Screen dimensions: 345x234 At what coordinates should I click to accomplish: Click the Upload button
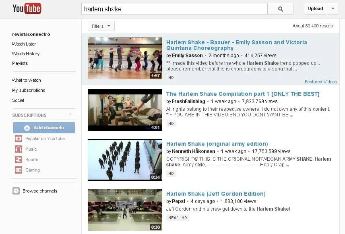[x=316, y=8]
